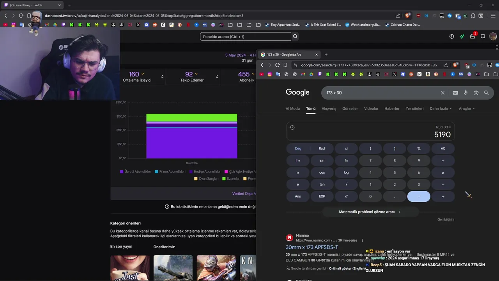Reload the Google search window
499x281 pixels.
pyautogui.click(x=277, y=65)
